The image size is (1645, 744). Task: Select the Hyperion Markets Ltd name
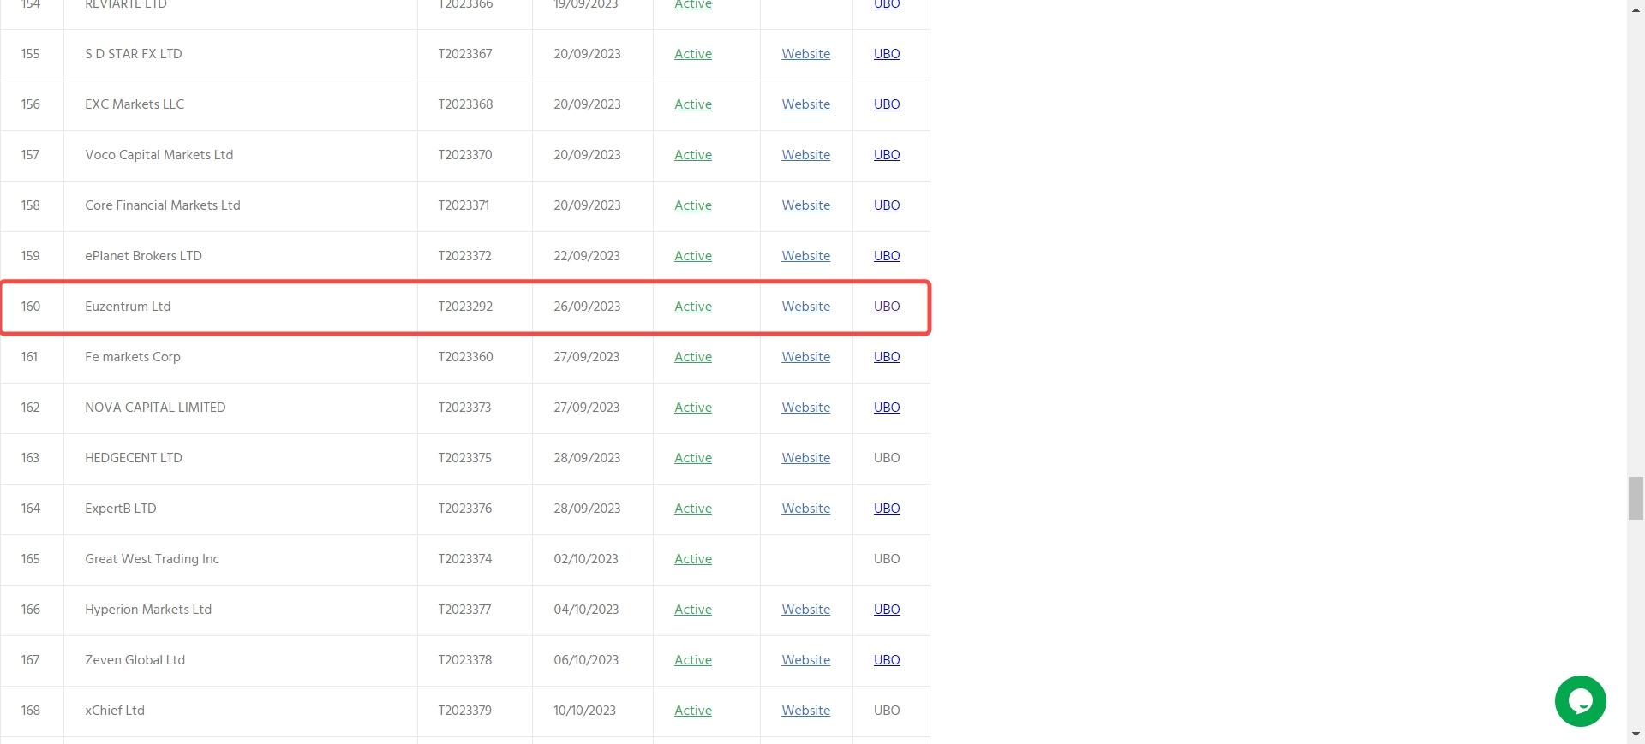click(148, 610)
